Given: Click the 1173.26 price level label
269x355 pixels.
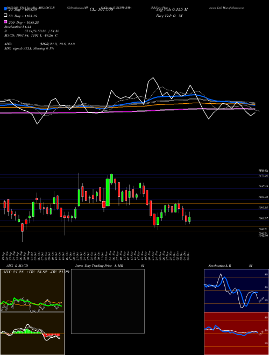Looking at the screenshot, I should [x=263, y=176].
